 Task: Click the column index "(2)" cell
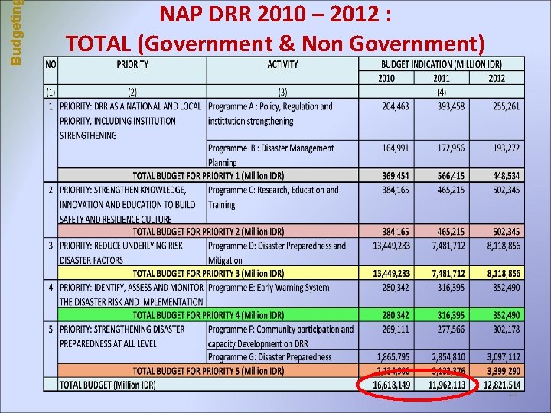132,92
